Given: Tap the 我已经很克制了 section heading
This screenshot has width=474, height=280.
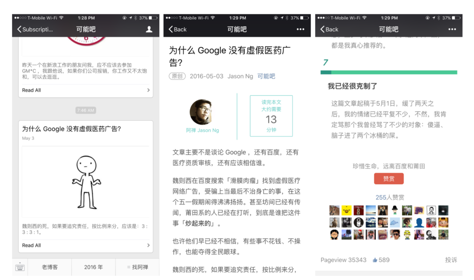Looking at the screenshot, I should tap(352, 86).
